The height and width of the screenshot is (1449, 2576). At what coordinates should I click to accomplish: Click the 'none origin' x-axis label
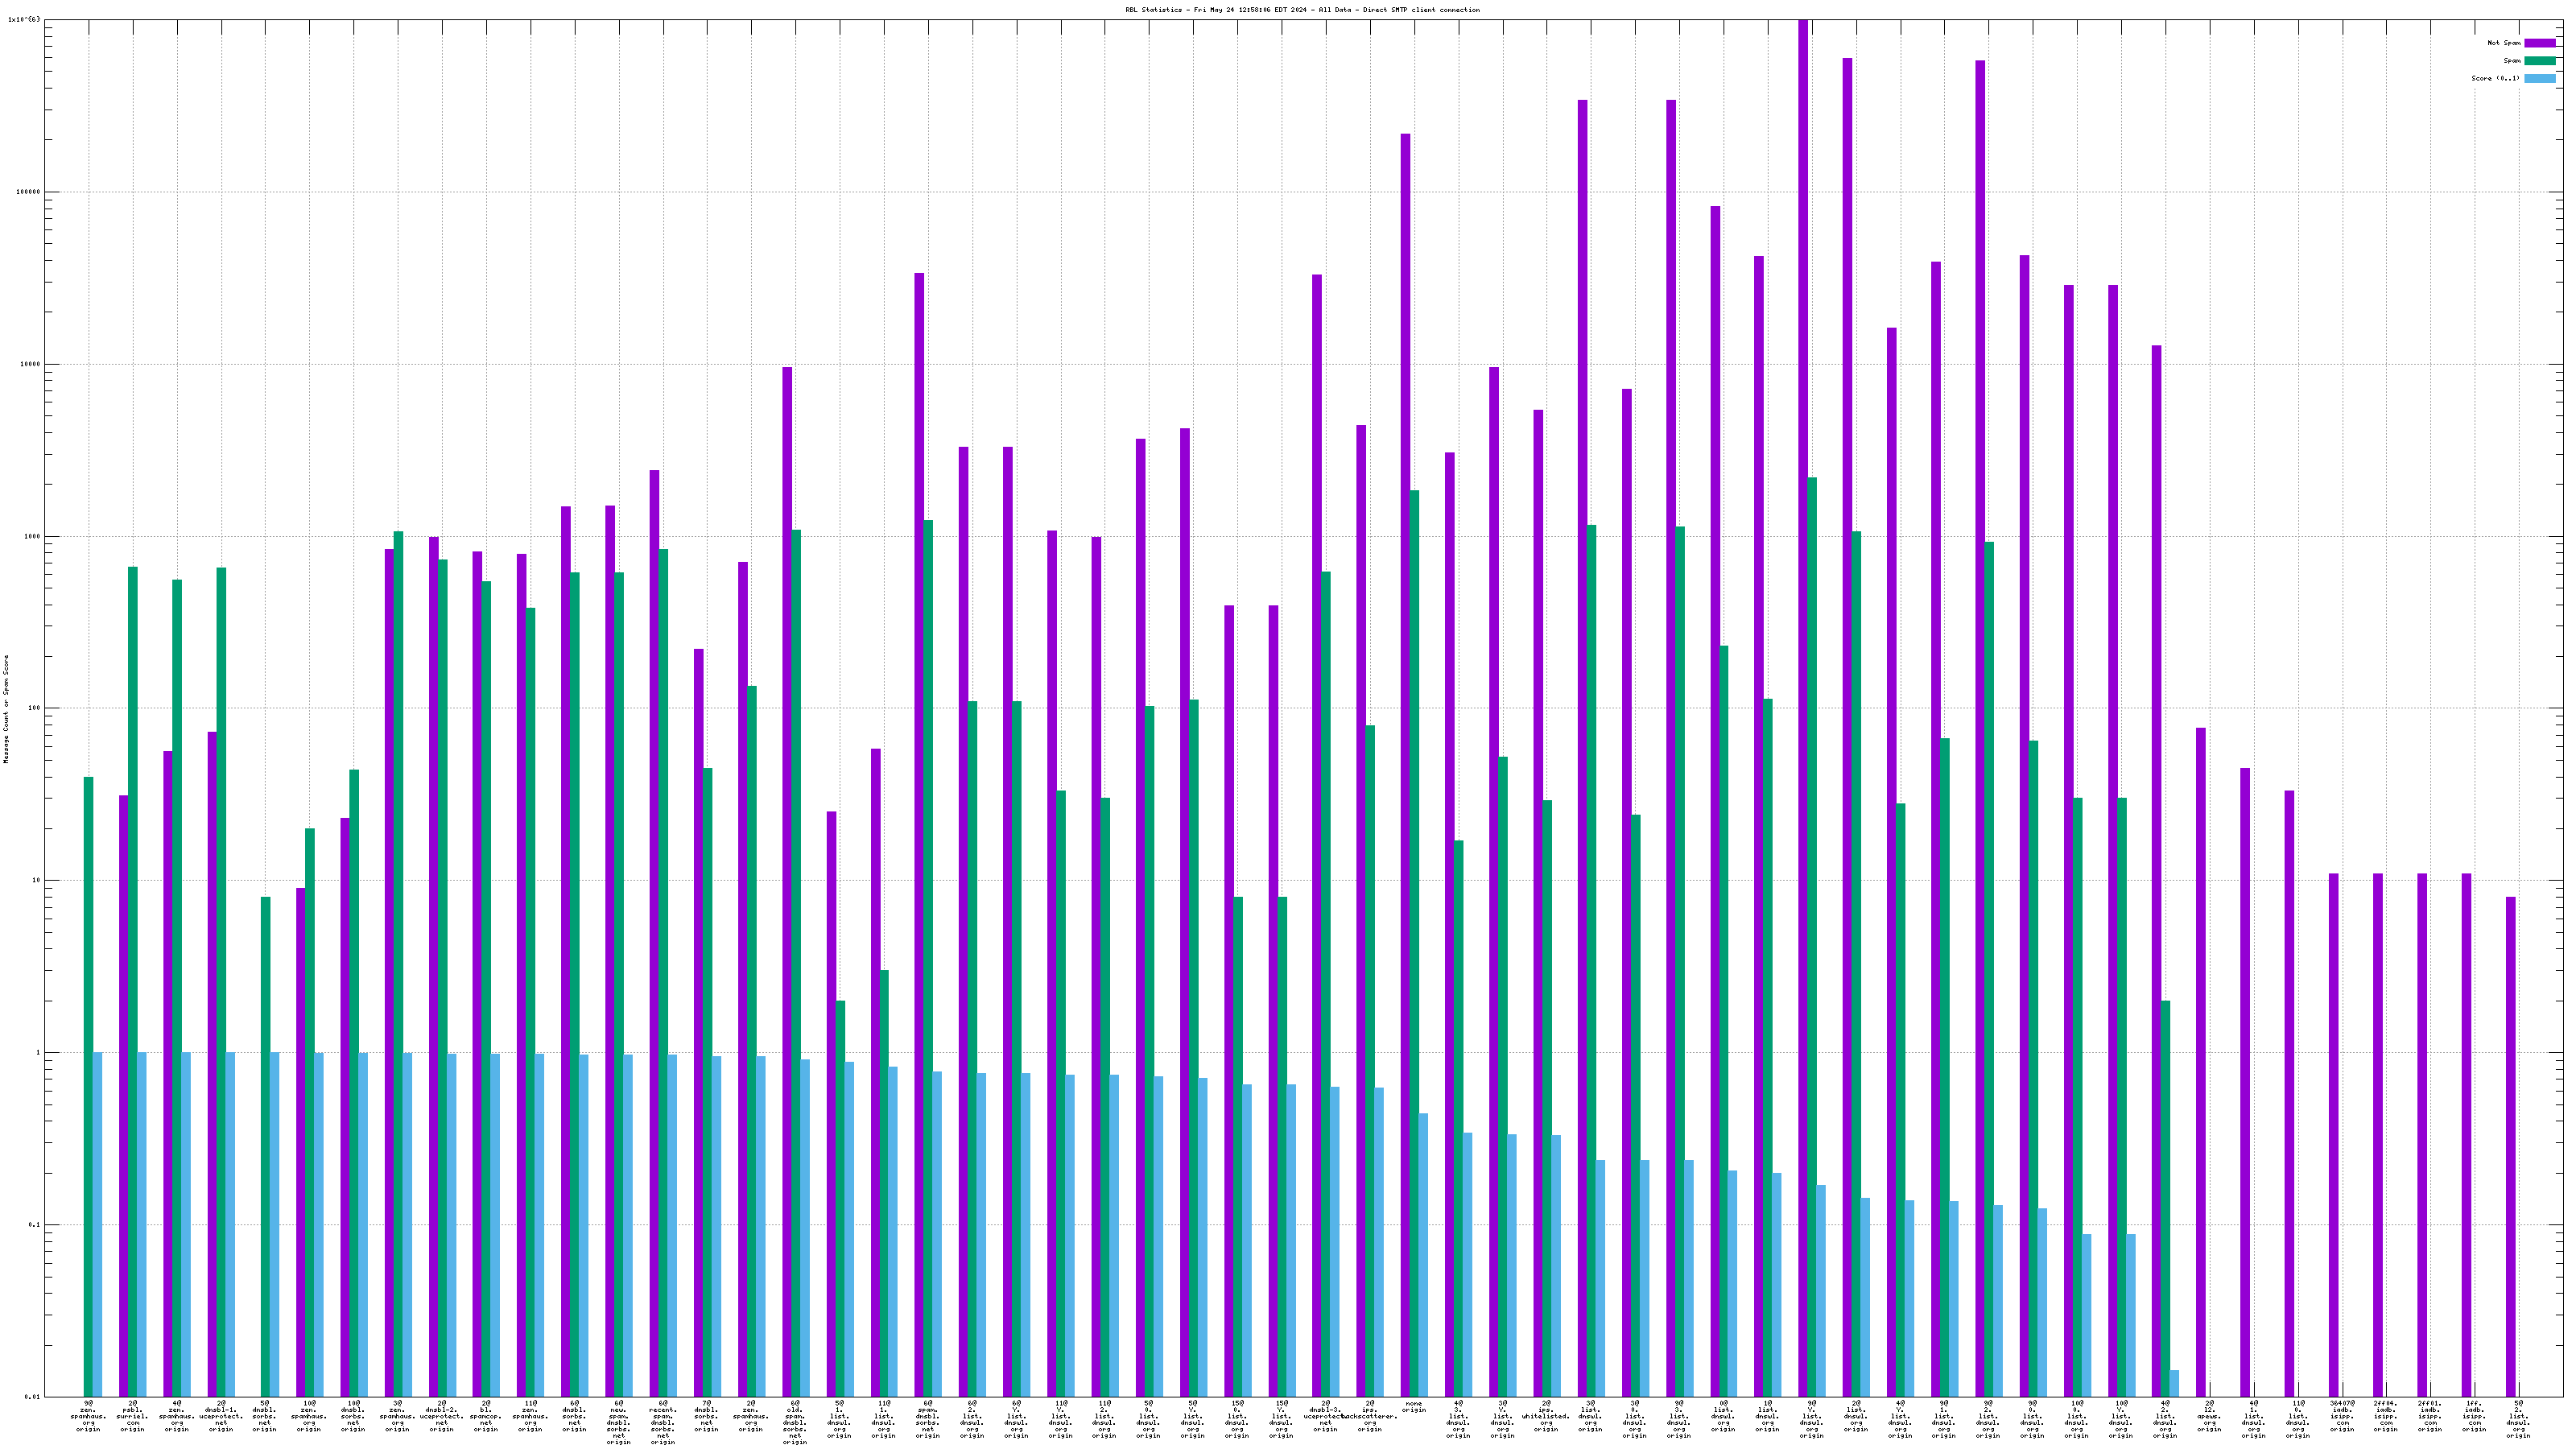(1414, 1407)
